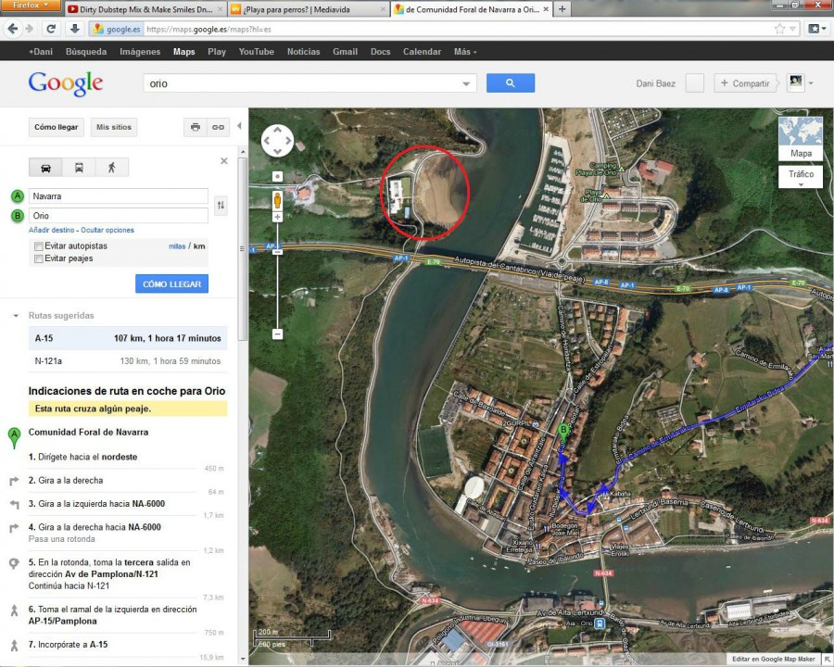This screenshot has height=667, width=834.
Task: Bookmark this page with the star icon
Action: coord(779,29)
